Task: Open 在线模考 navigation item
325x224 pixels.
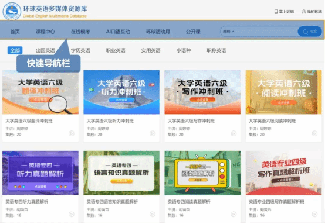Action: coord(80,32)
